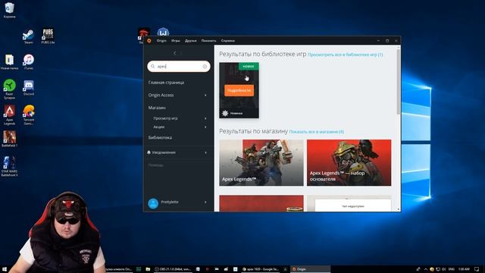
Task: Open File Explorer from the taskbar
Action: (x=148, y=269)
